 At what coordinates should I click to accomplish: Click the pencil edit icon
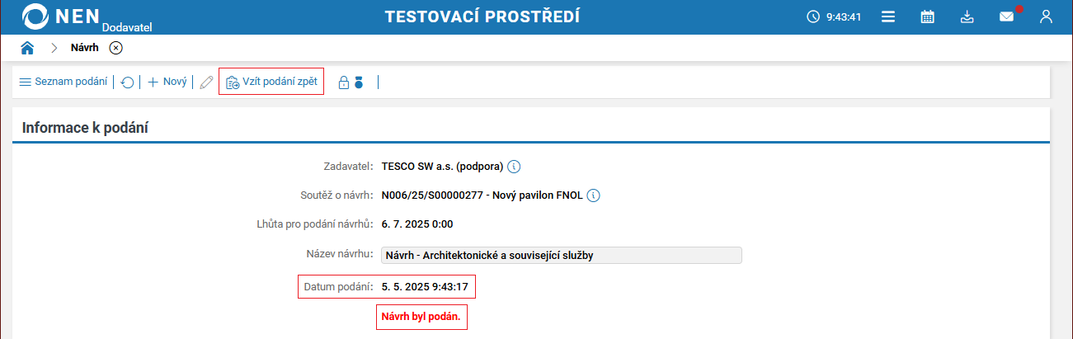pyautogui.click(x=206, y=82)
